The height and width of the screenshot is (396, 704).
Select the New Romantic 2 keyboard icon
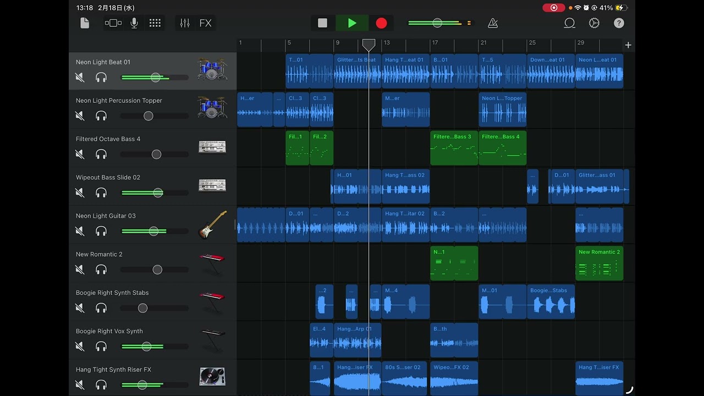click(x=212, y=262)
